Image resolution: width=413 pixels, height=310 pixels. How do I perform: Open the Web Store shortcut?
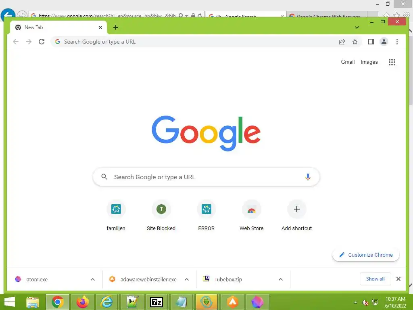[x=252, y=216]
